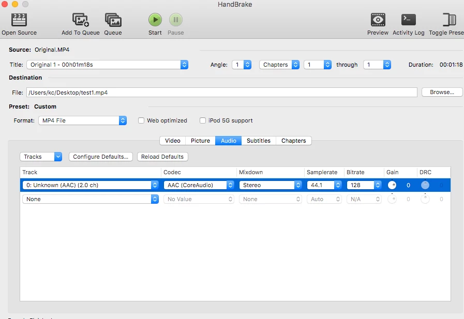
Task: Open the AAC (CoreAudio) codec dropdown
Action: coord(199,185)
